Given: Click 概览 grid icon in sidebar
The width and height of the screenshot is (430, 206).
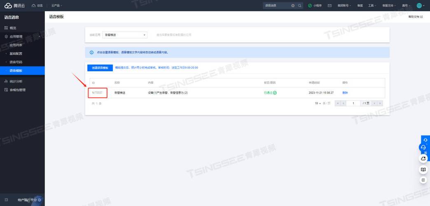Looking at the screenshot, I should pos(6,28).
